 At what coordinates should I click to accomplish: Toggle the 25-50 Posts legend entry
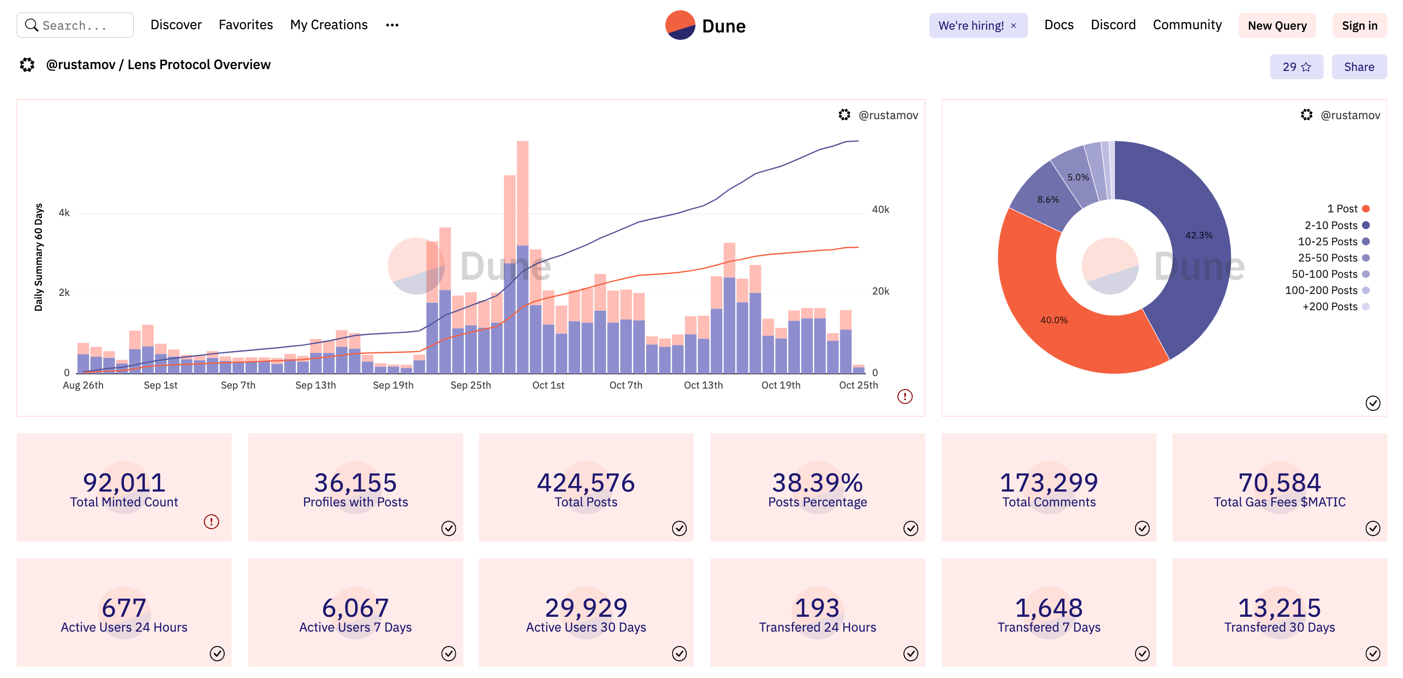tap(1333, 257)
